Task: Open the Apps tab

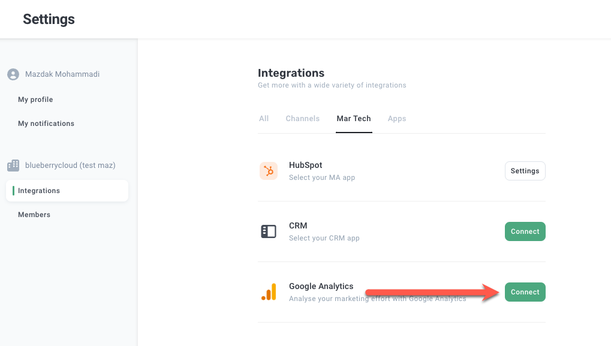Action: pyautogui.click(x=397, y=119)
